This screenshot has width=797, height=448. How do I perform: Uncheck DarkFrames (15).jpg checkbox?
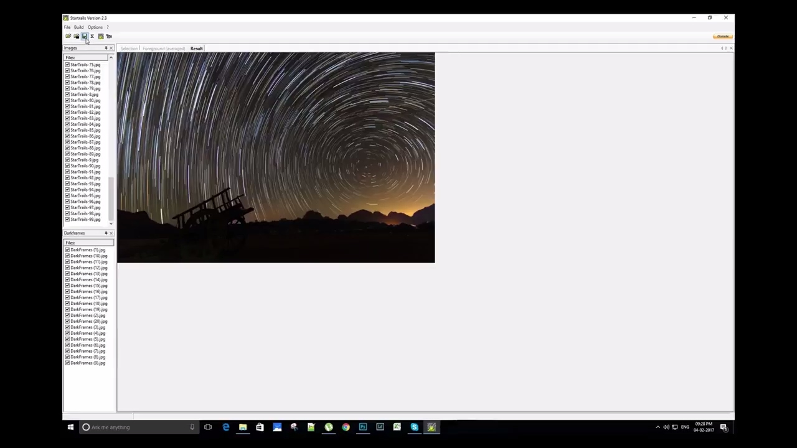67,286
